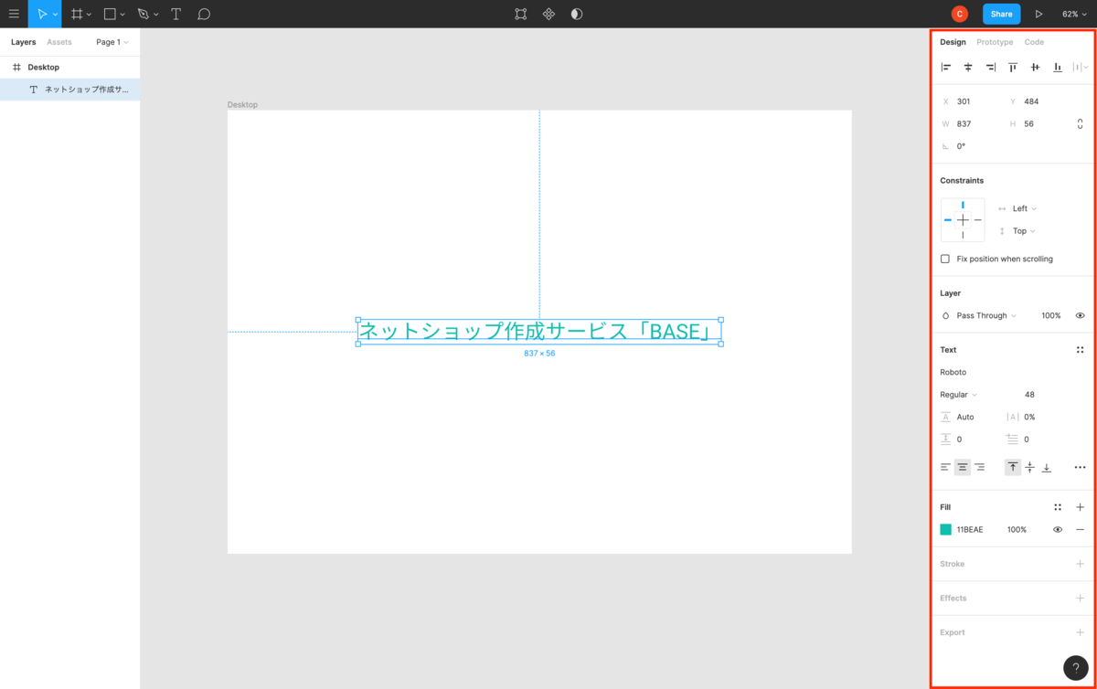Screen dimensions: 1097x689
Task: Align right horizontally
Action: (x=990, y=67)
